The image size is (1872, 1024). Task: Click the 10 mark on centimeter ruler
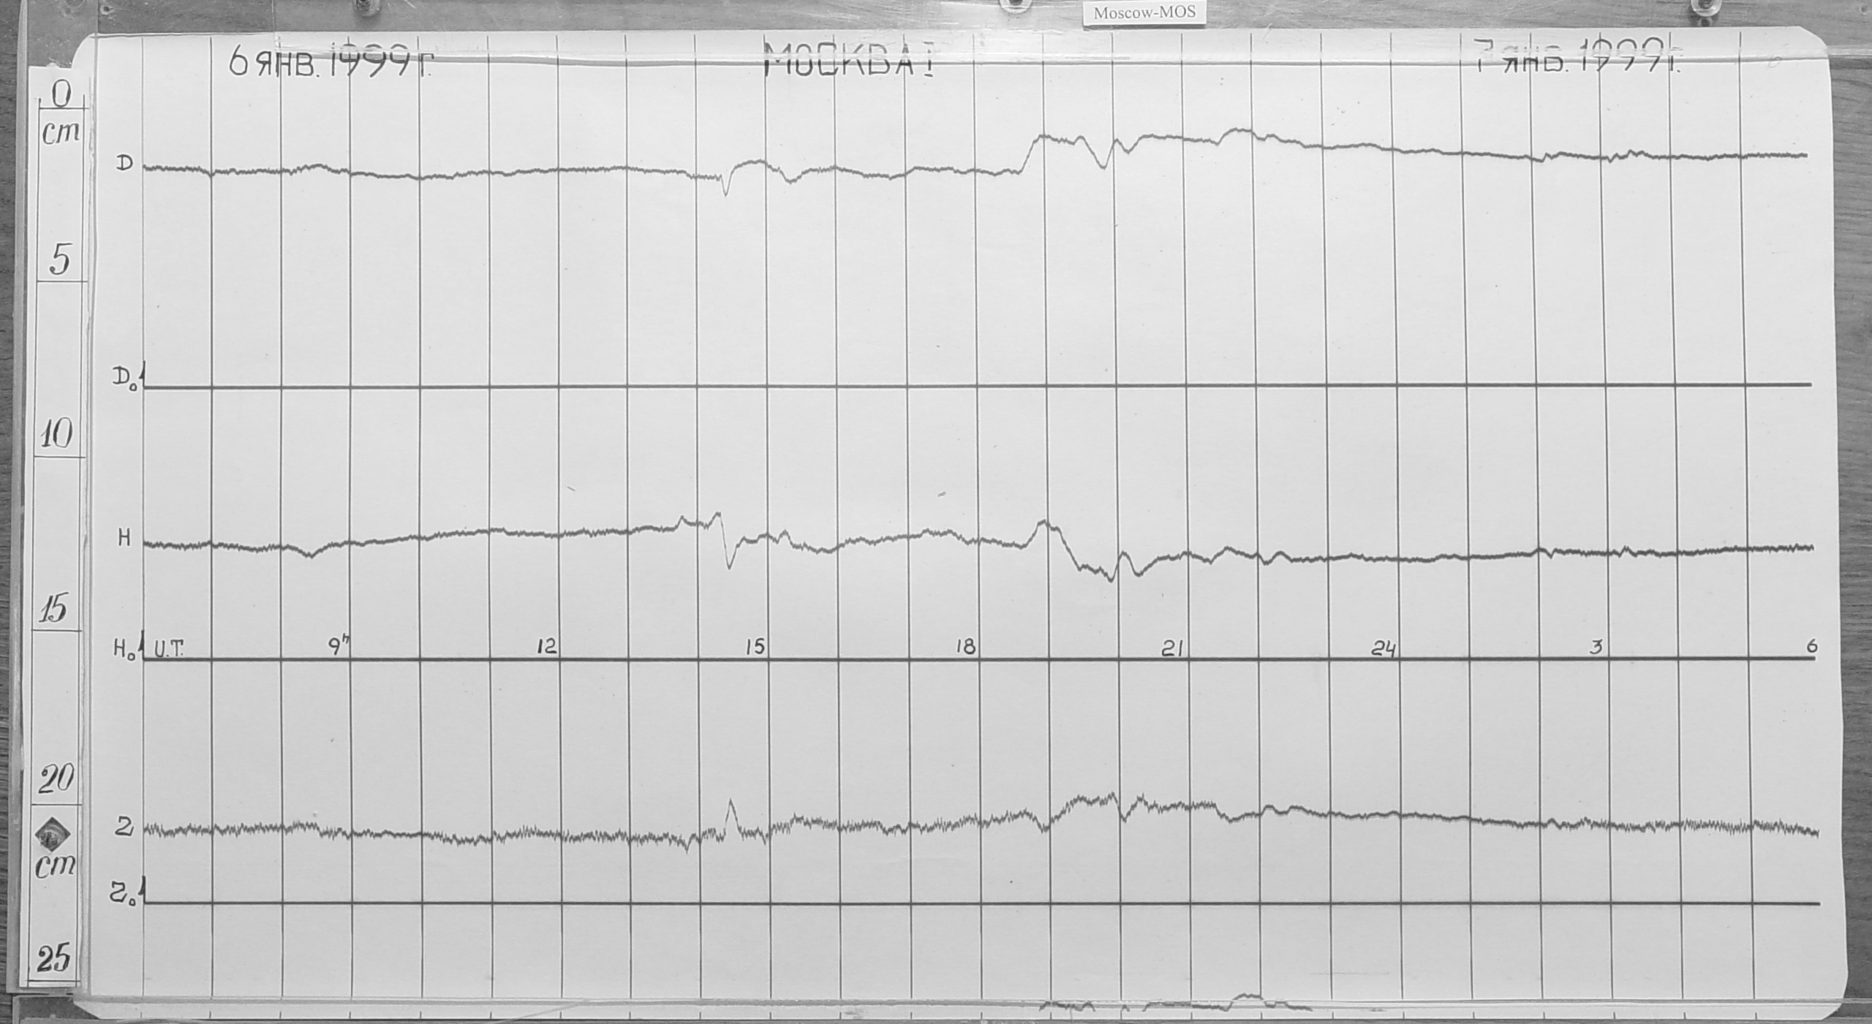[56, 436]
